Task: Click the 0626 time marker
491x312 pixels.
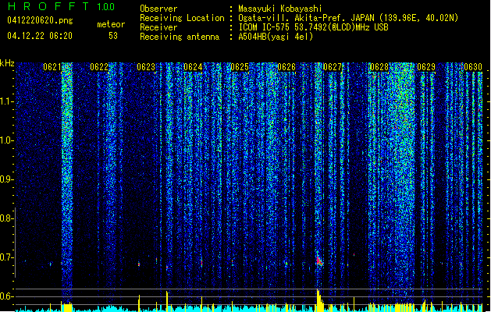Action: pos(286,67)
